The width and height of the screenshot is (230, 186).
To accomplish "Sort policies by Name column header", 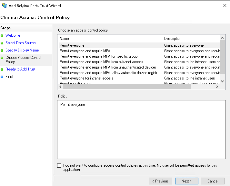I will (110, 39).
